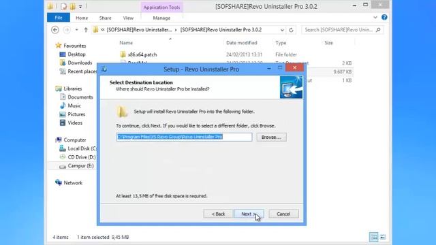Select Libraries in the navigation pane

73,88
